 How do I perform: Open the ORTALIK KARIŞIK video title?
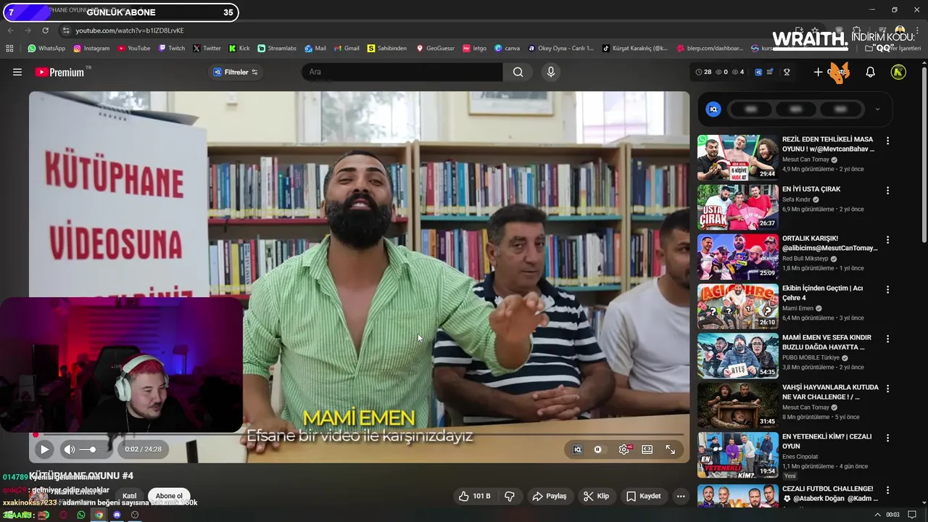(829, 243)
